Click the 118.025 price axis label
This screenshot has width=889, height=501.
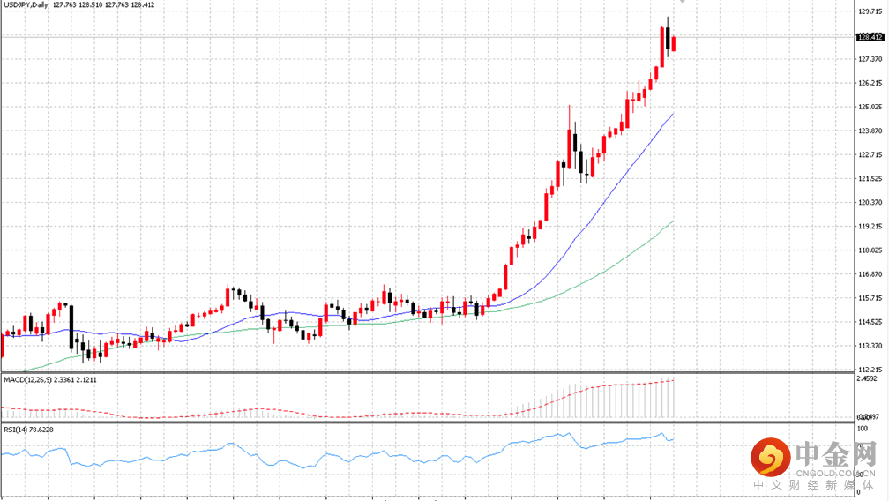pyautogui.click(x=870, y=250)
